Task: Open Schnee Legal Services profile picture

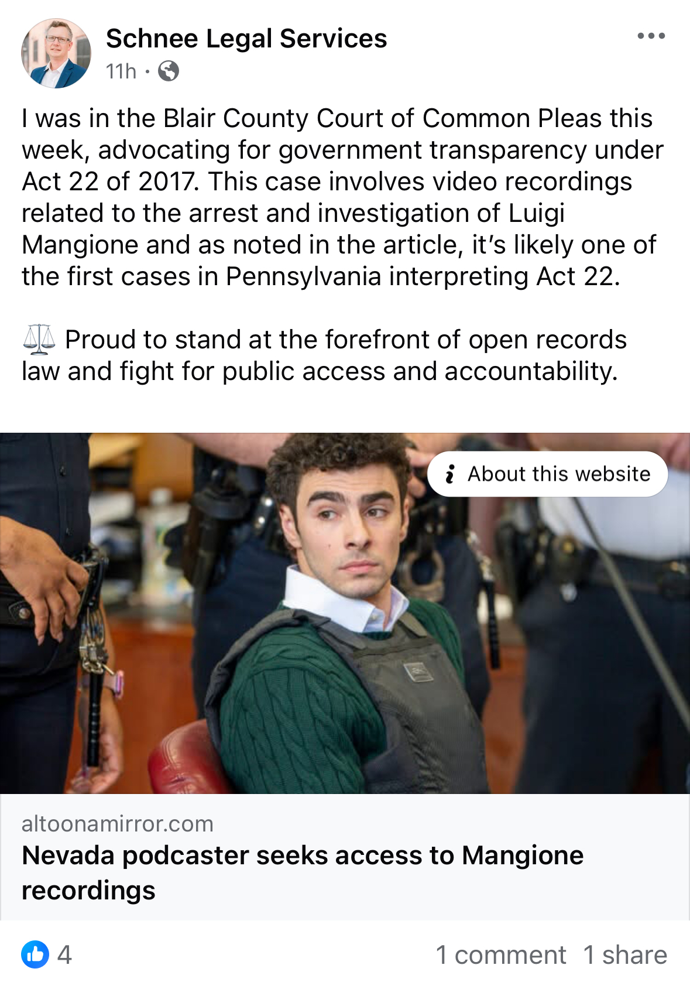Action: pyautogui.click(x=56, y=53)
